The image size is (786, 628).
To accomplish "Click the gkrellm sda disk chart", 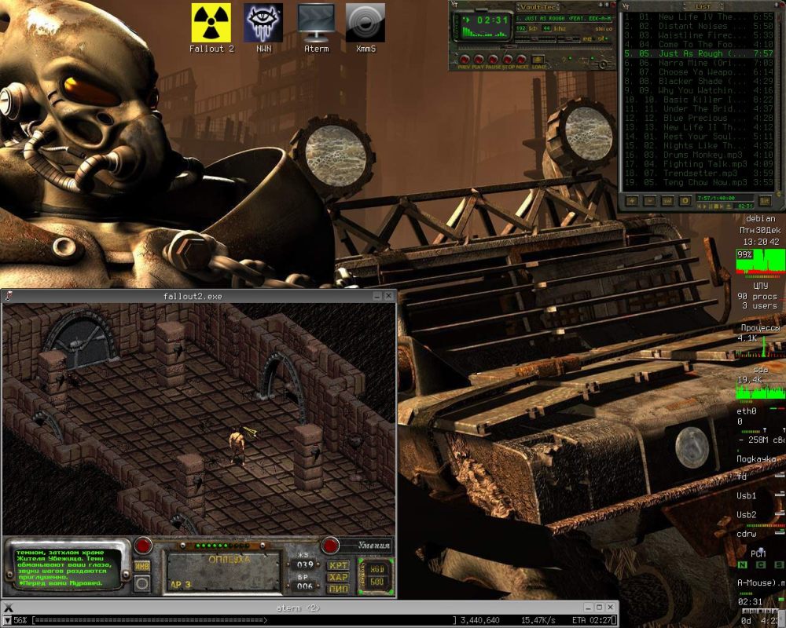I will [760, 388].
